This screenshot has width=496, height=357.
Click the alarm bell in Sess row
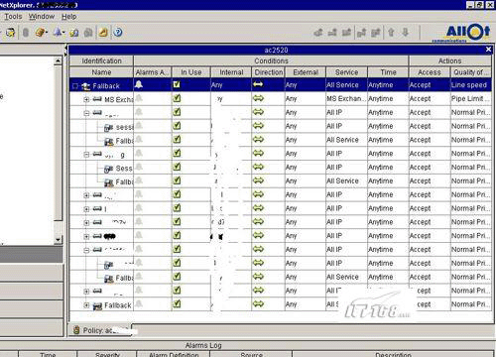(x=139, y=167)
